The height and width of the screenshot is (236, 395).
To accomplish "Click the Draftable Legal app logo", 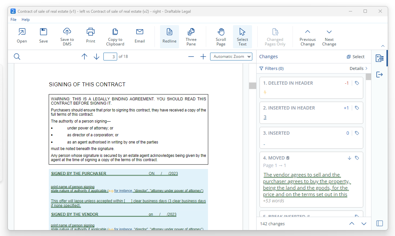I will [13, 11].
